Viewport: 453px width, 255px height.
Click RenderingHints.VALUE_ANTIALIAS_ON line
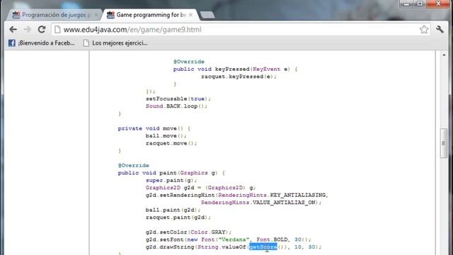point(261,203)
